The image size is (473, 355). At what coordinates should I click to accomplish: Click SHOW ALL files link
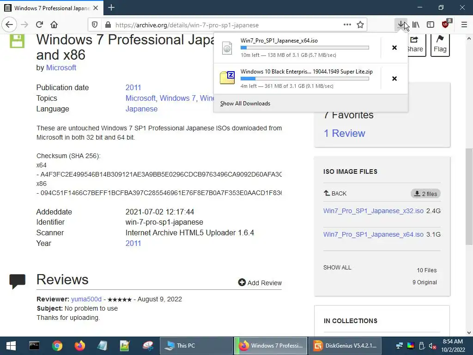tap(337, 268)
